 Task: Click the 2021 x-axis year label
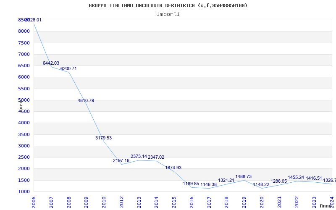pos(279,202)
